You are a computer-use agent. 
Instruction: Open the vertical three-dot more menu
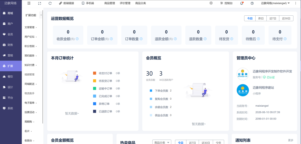295,3
